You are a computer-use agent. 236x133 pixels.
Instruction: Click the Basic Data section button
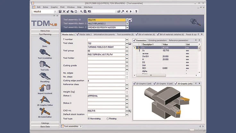coord(45,126)
